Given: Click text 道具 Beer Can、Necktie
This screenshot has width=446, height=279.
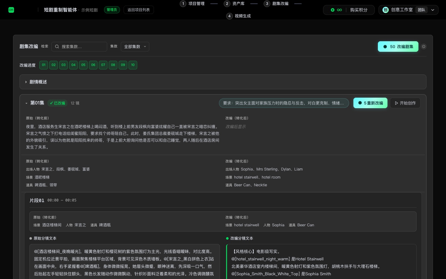Looking at the screenshot, I should (x=246, y=185).
